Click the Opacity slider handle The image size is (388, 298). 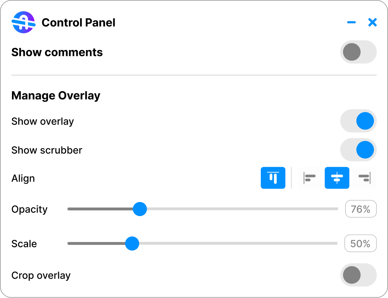point(140,209)
